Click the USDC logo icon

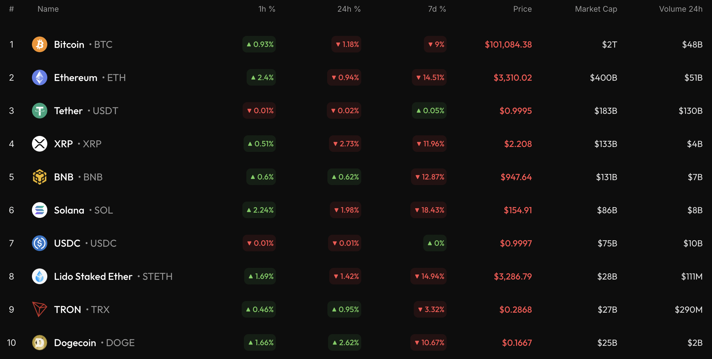tap(40, 243)
